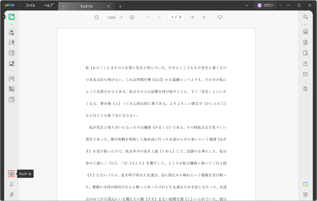Viewport: 317px width, 201px height.
Task: Select the Reader mode icon
Action: [11, 17]
